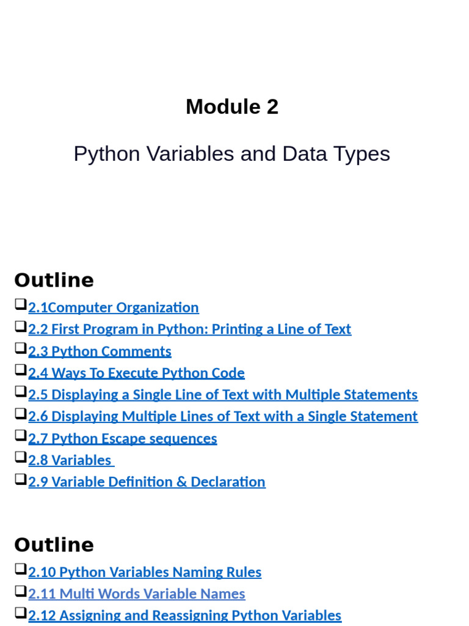The height and width of the screenshot is (626, 469).
Task: Click the checkbox bullet beside 2.7 Escape sequences
Action: click(x=21, y=435)
